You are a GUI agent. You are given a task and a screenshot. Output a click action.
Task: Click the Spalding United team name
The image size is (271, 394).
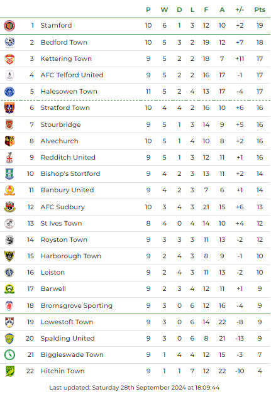point(67,339)
